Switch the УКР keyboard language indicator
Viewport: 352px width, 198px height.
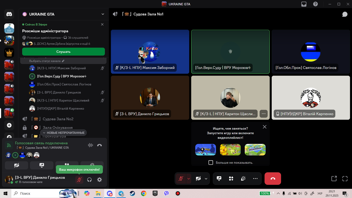320,193
